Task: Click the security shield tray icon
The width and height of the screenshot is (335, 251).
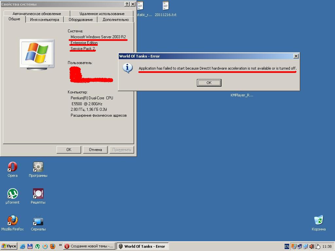Action: point(294,246)
